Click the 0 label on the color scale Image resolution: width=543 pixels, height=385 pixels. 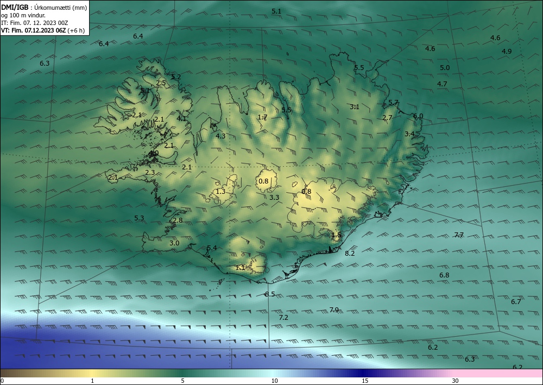[x=2, y=381]
